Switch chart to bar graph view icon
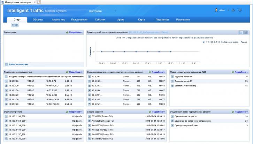This screenshot has width=253, height=144. click(245, 32)
